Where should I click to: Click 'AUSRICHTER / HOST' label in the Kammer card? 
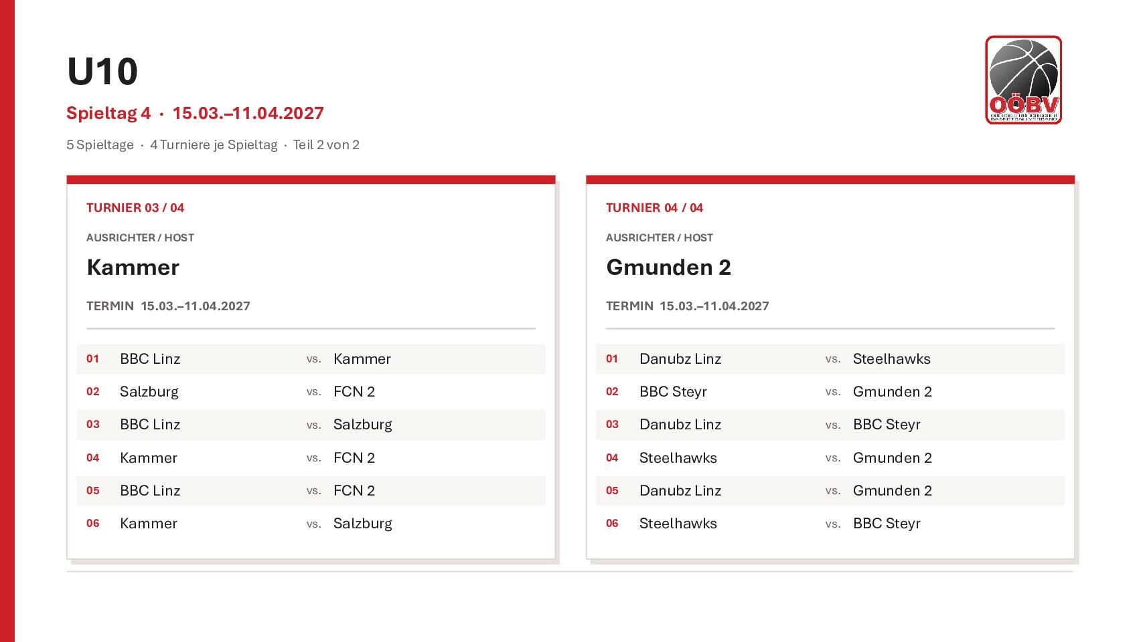pyautogui.click(x=140, y=238)
